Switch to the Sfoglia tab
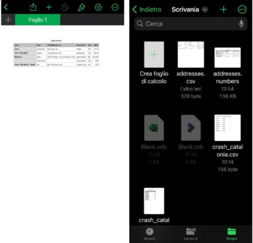The image size is (253, 243). tap(232, 234)
